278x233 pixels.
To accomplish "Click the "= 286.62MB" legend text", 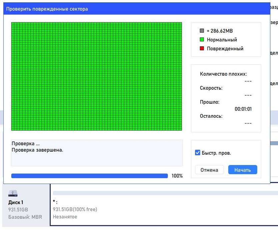I will [220, 31].
